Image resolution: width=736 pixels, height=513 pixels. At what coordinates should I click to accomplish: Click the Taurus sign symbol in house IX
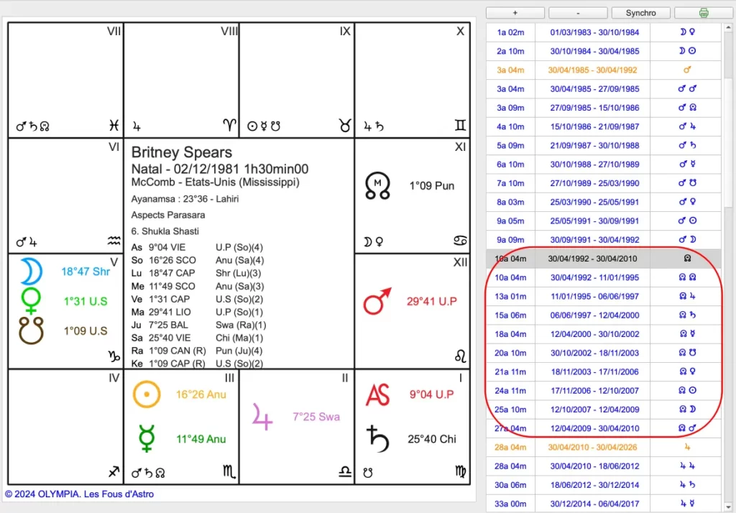pos(345,125)
